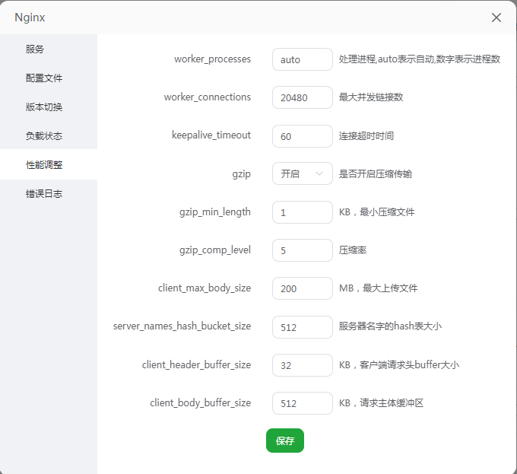
Task: Click the Nginx dialog title text
Action: coord(30,17)
